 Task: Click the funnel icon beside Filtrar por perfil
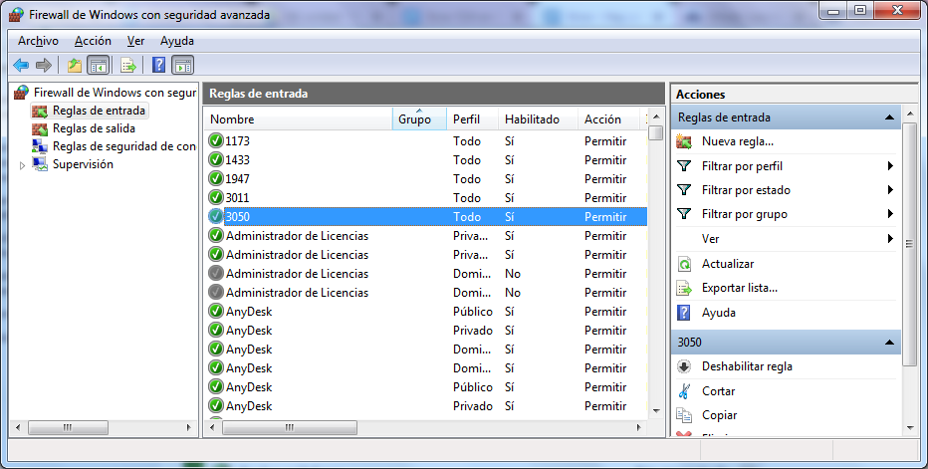pyautogui.click(x=684, y=166)
